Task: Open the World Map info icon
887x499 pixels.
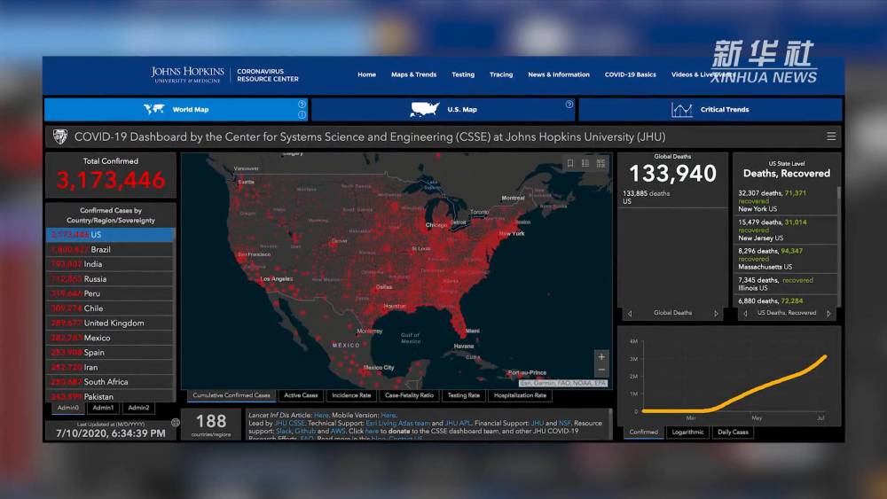Action: pos(302,114)
